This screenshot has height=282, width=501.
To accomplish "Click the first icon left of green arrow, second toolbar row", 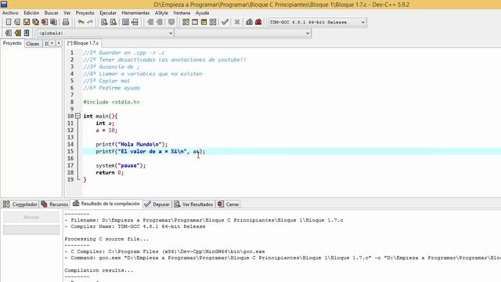I will click(9, 33).
